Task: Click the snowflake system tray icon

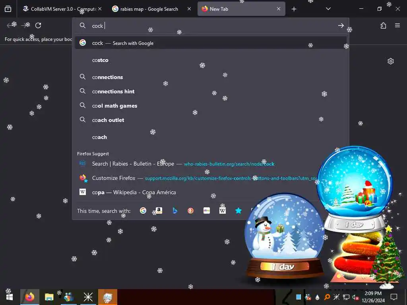Action: coord(336,297)
